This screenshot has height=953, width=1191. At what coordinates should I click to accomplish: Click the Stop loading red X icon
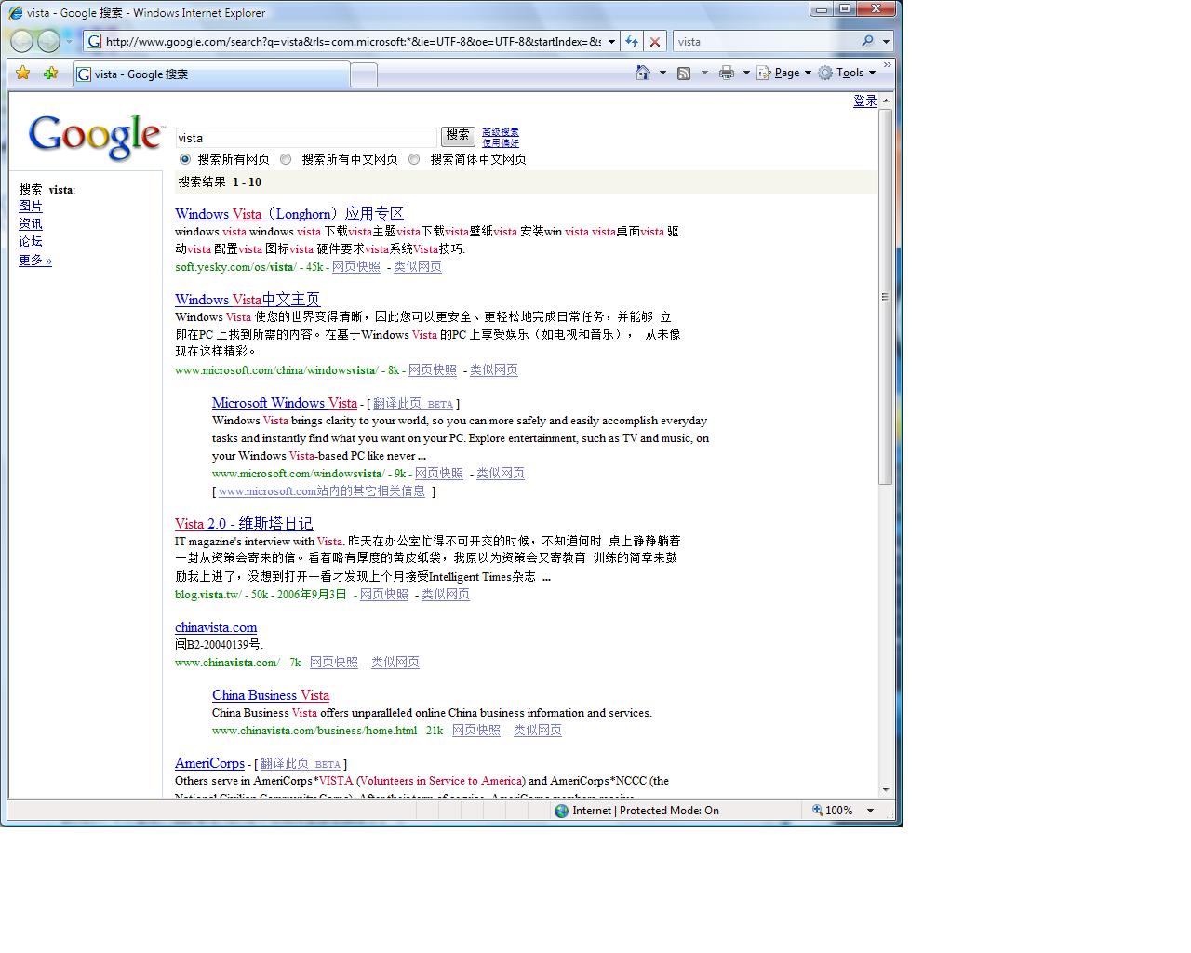[655, 42]
